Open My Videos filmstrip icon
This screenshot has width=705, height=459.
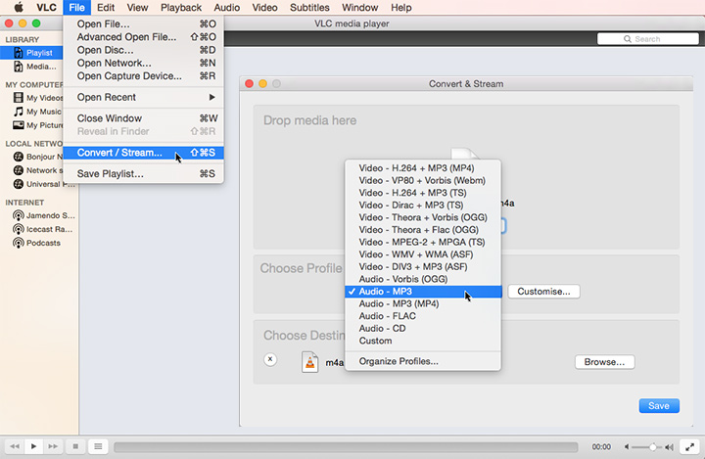(x=18, y=98)
